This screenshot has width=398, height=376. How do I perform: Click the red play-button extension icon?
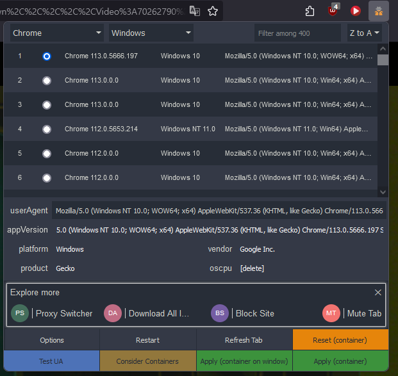coord(355,11)
